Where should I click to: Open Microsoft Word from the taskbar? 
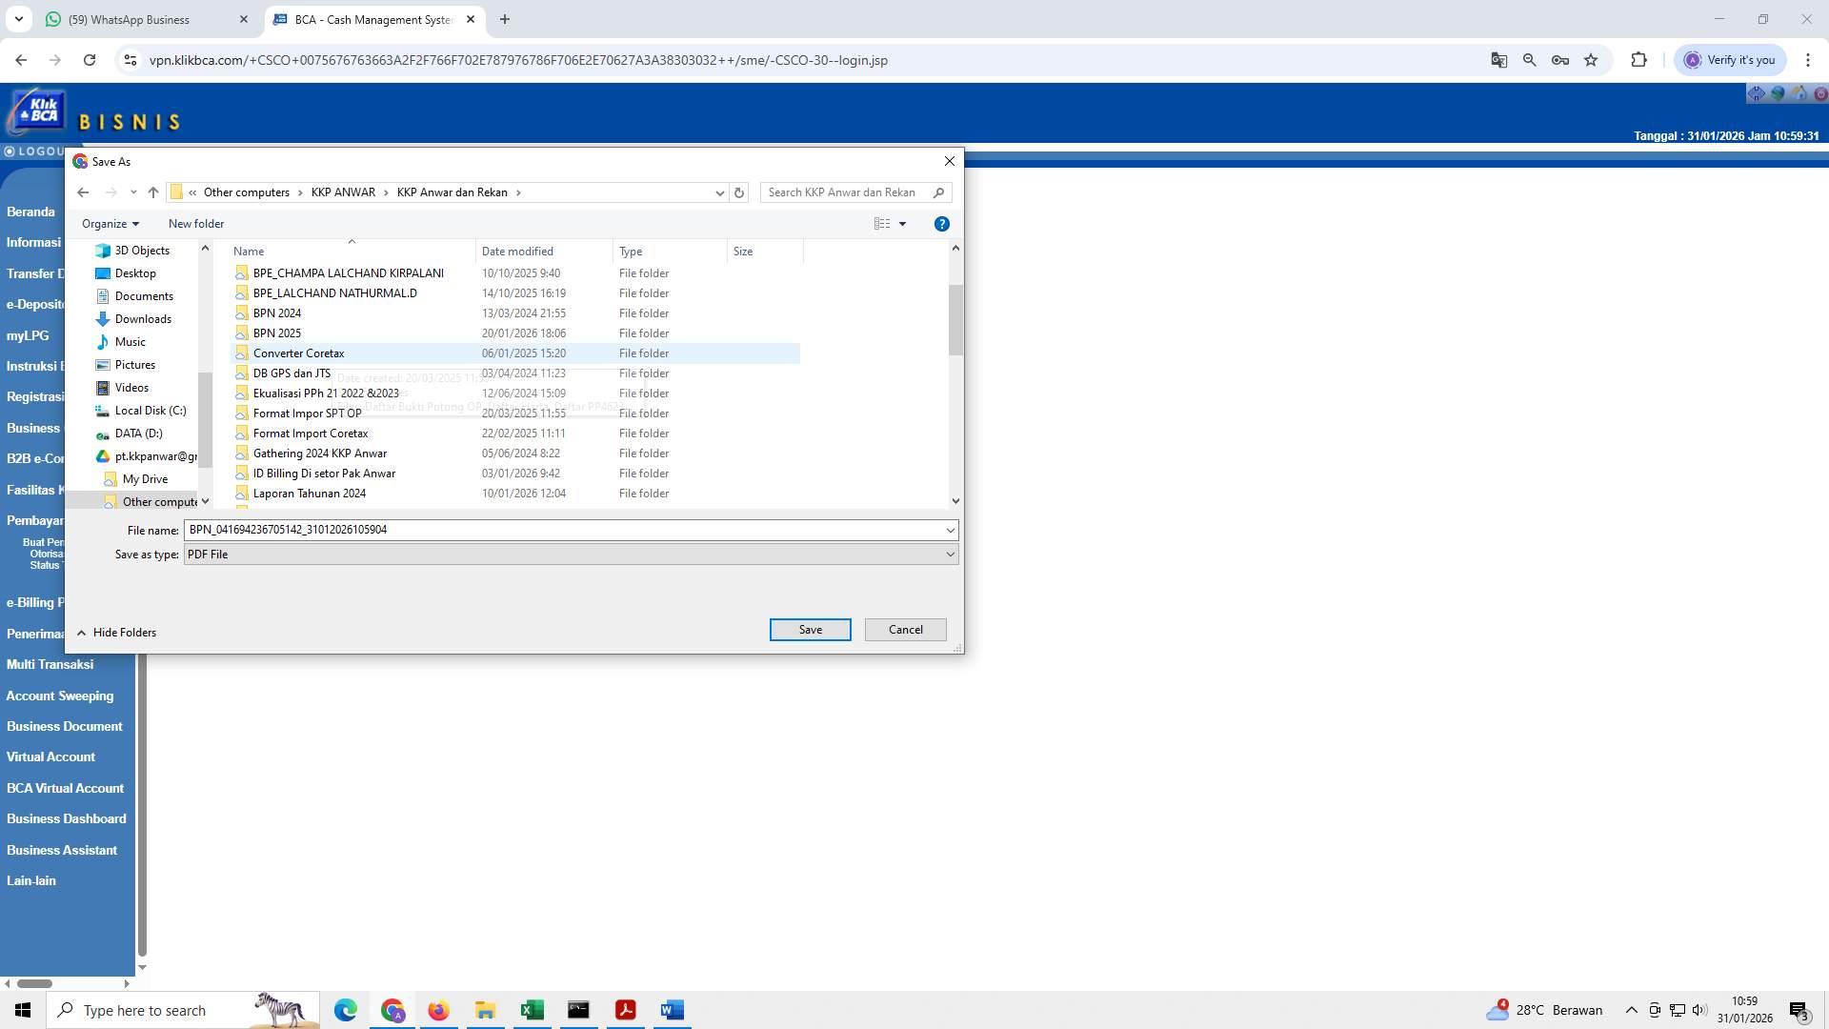click(x=673, y=1010)
